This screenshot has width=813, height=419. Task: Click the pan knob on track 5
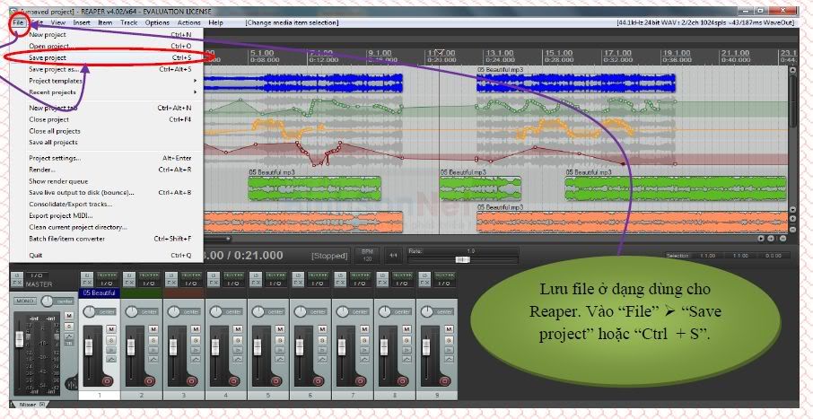pyautogui.click(x=258, y=310)
